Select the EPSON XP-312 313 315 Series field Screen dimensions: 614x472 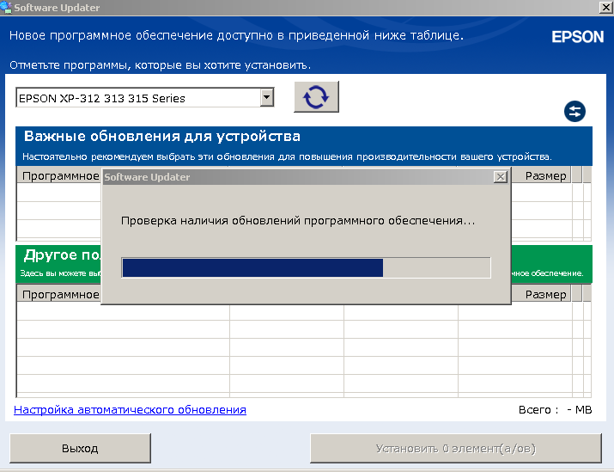145,98
